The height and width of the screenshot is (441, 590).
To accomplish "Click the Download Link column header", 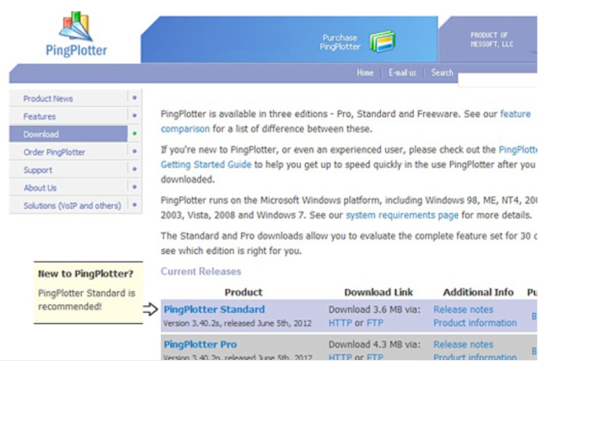I will 378,293.
